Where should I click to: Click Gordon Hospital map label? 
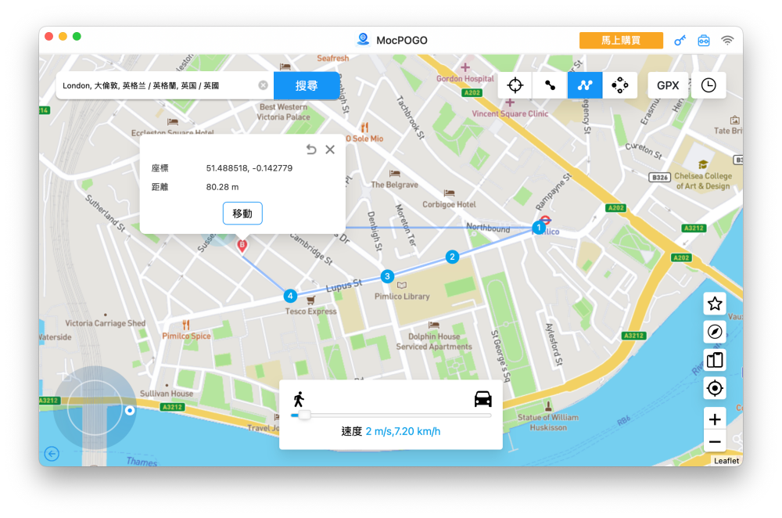[x=465, y=78]
